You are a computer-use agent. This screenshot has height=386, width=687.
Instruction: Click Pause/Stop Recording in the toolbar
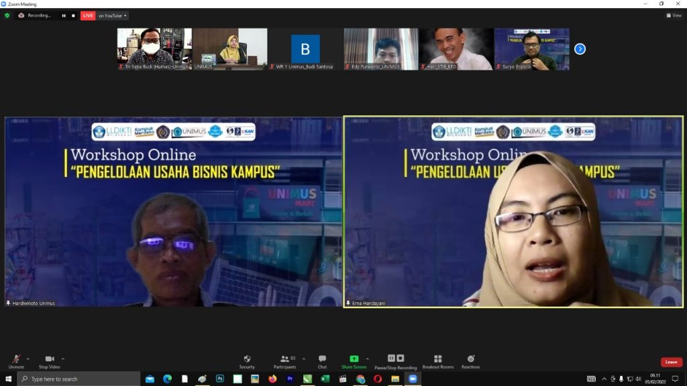tap(395, 359)
